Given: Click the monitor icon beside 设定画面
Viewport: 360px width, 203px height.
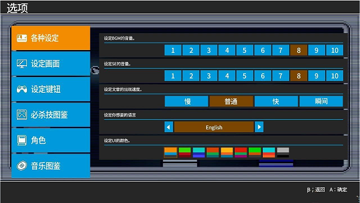Looking at the screenshot, I should pyautogui.click(x=22, y=64).
